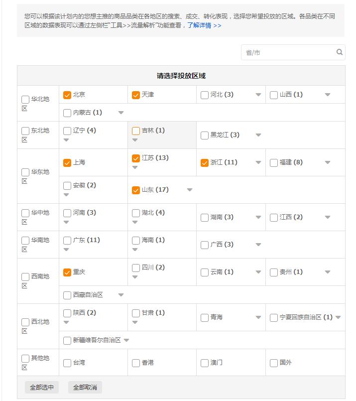The width and height of the screenshot is (356, 401).
Task: Uncheck the 北京 checkbox
Action: 67,95
